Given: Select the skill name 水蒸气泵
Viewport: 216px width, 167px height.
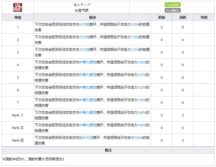Looking at the screenshot, I should [81, 11].
